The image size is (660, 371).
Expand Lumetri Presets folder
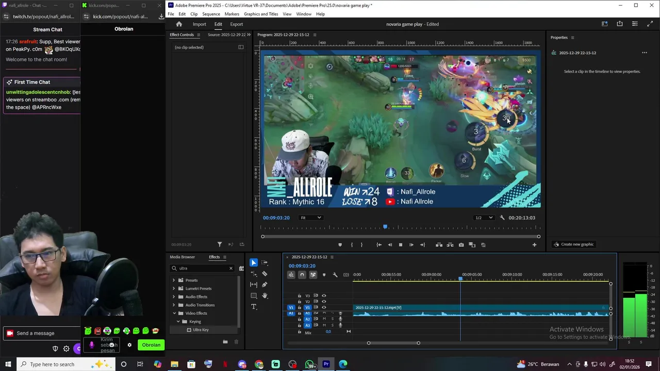174,289
